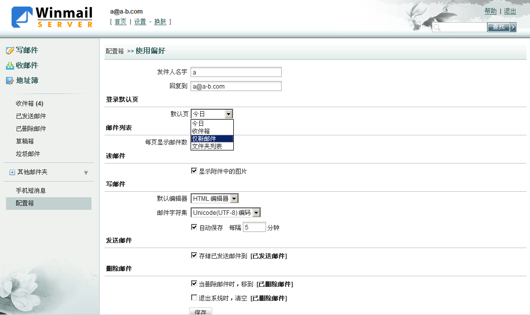Click the receive mail download icon
The image size is (530, 315).
(x=10, y=65)
